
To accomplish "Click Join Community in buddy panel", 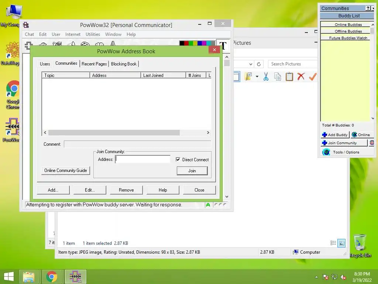I will pos(344,143).
